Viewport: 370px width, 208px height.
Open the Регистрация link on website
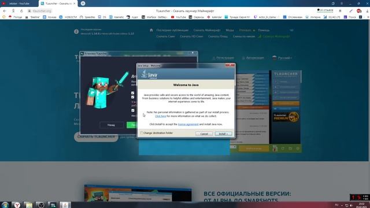click(223, 58)
